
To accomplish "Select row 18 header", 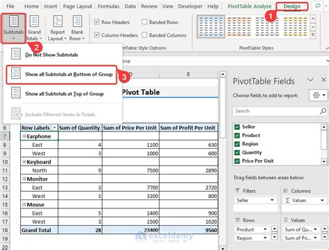I will (5, 230).
